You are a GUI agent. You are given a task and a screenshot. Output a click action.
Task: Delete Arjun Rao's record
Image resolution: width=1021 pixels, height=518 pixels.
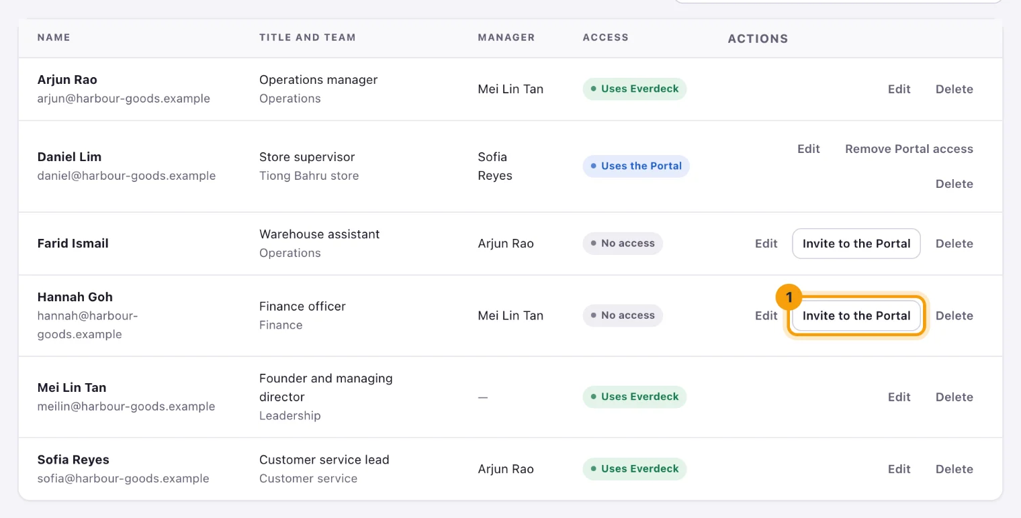(954, 89)
